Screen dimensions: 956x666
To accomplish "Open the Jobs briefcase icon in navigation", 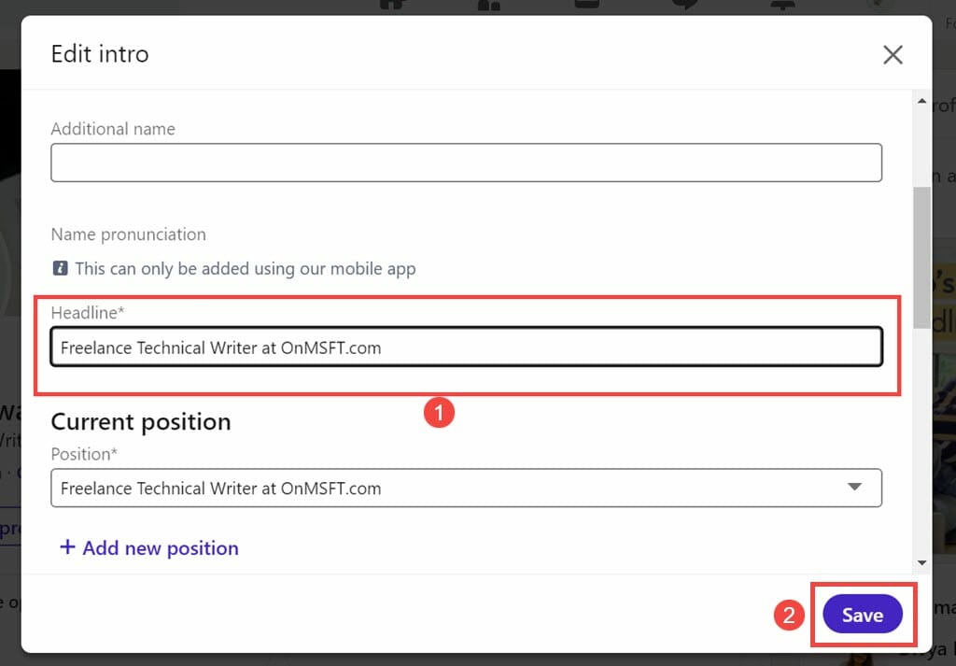I will point(587,5).
